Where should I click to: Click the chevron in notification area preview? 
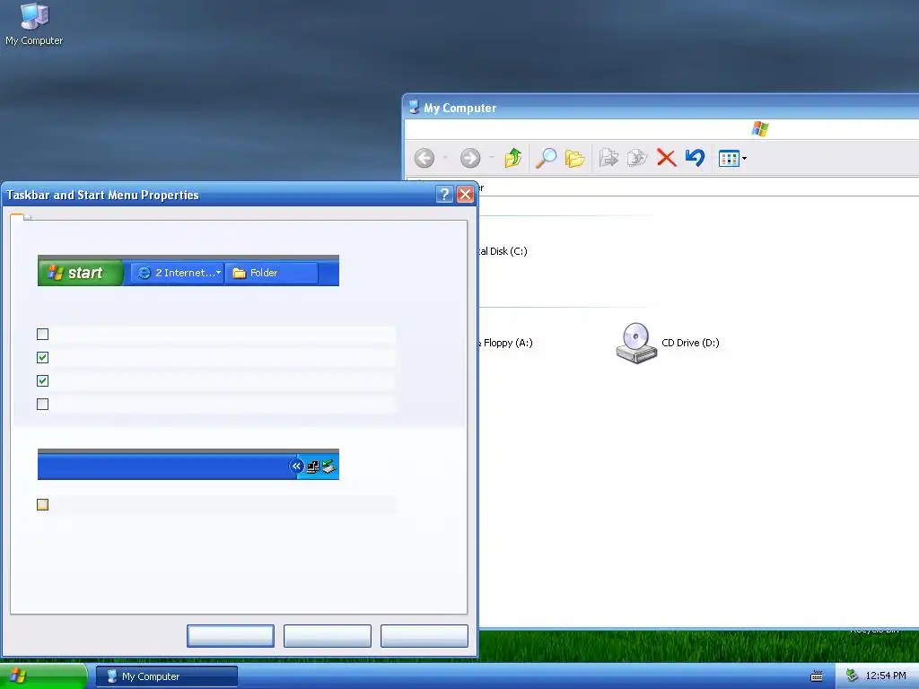(296, 467)
